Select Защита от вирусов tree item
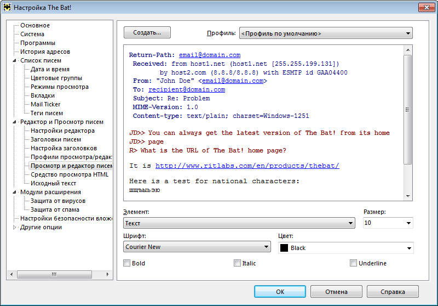The image size is (438, 306). [58, 201]
